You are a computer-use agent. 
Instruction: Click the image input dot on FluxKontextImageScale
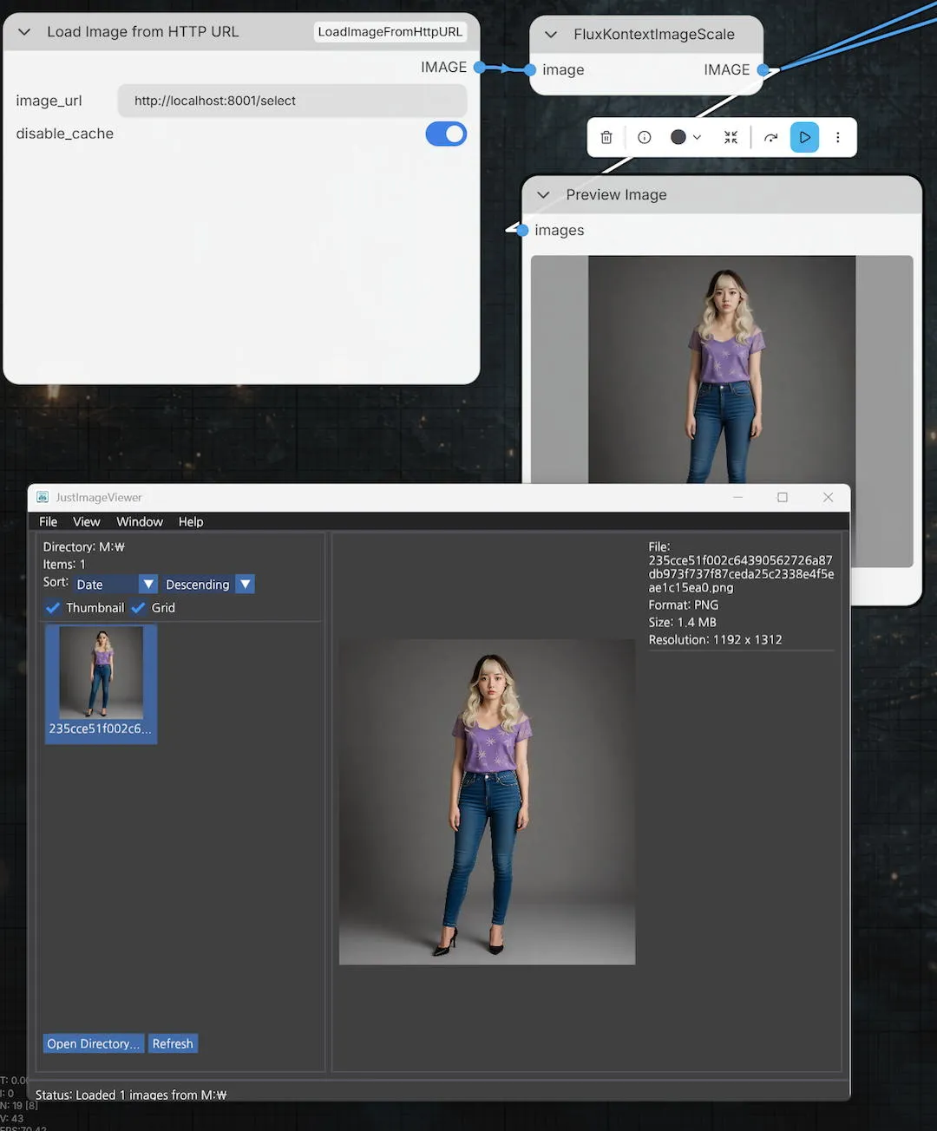[530, 69]
